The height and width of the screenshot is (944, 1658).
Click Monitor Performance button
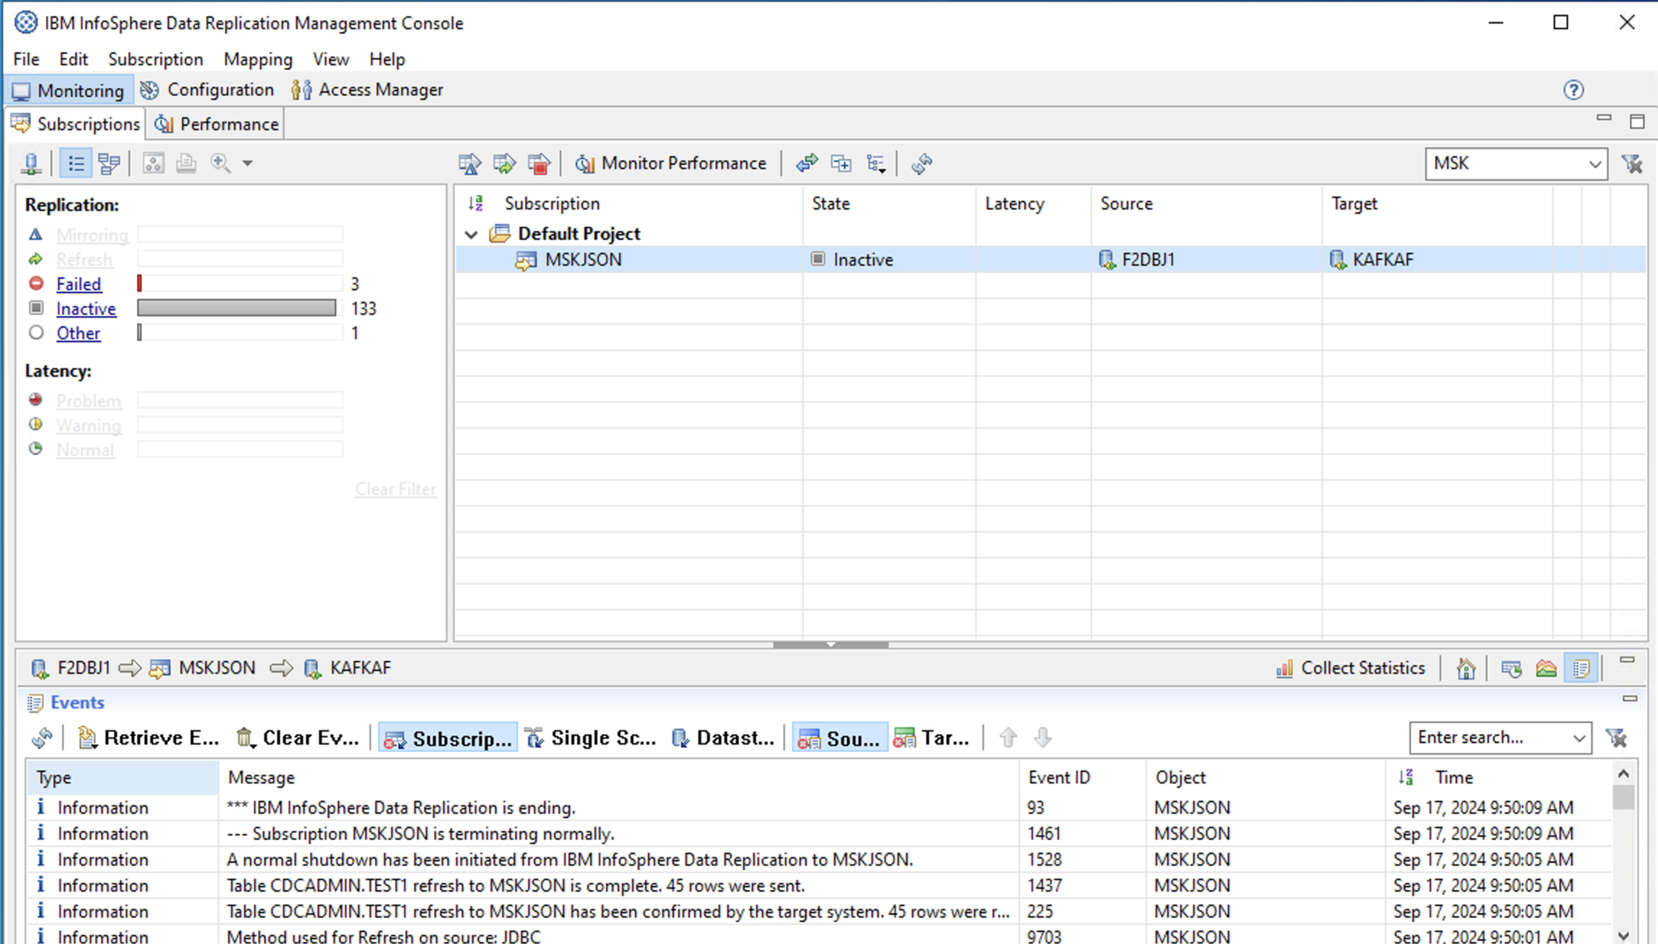click(x=671, y=164)
